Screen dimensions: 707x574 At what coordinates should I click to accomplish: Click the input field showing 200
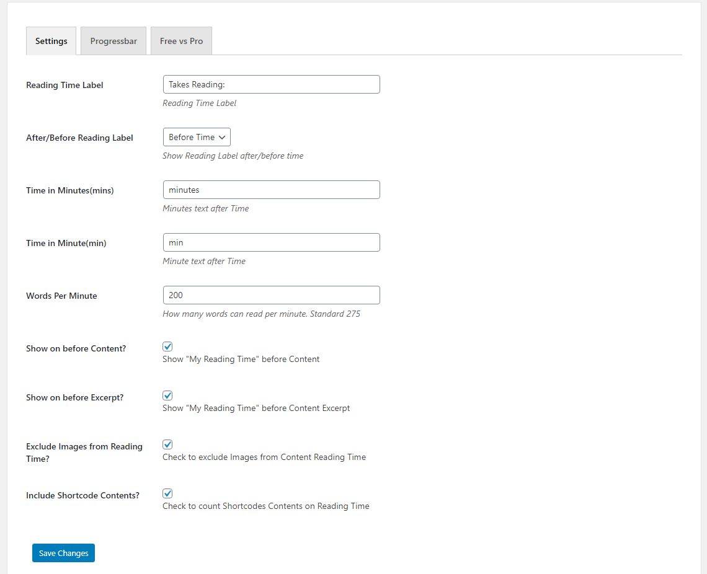coord(271,295)
